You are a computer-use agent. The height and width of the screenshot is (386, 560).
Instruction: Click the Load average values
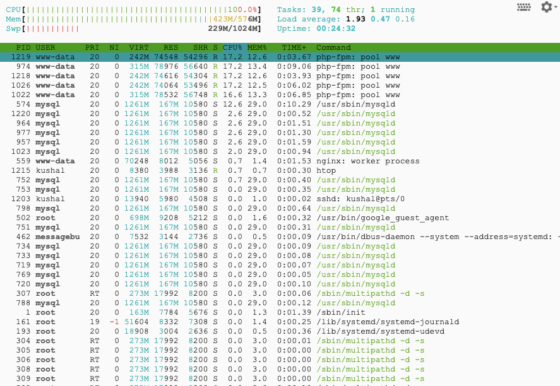click(x=380, y=19)
